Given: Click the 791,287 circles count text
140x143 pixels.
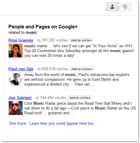Looking at the screenshot, I should [53, 40].
